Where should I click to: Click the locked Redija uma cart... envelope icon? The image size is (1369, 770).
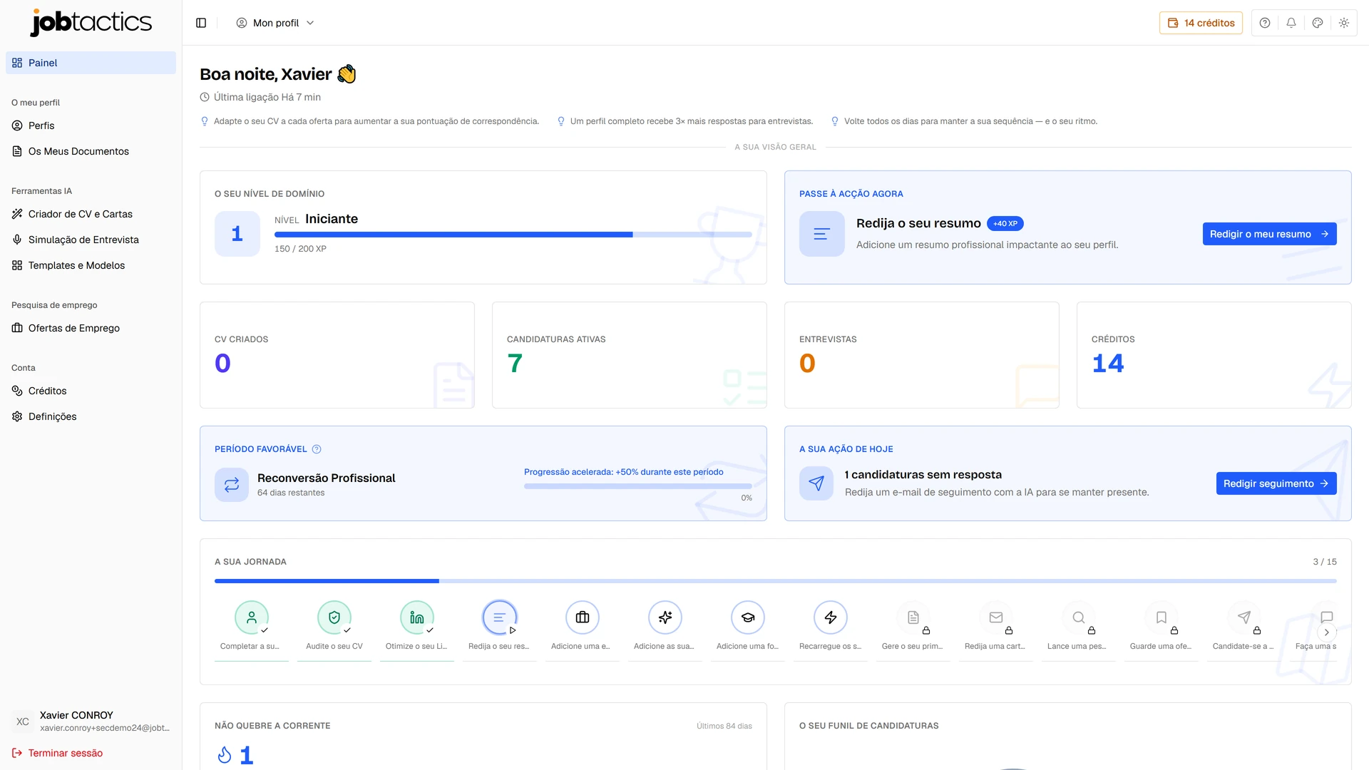pos(996,617)
